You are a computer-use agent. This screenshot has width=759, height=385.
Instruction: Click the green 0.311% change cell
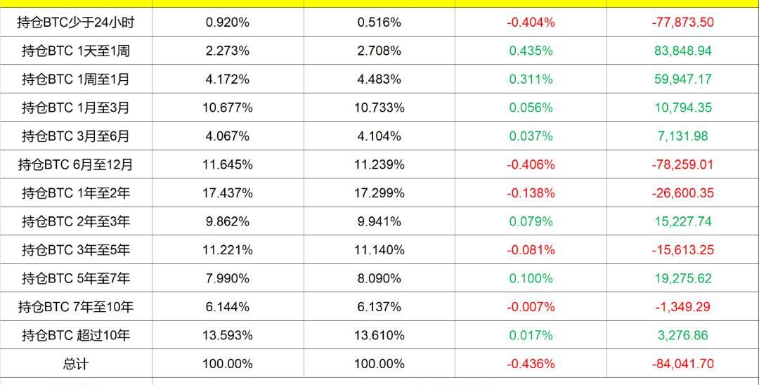(x=531, y=79)
